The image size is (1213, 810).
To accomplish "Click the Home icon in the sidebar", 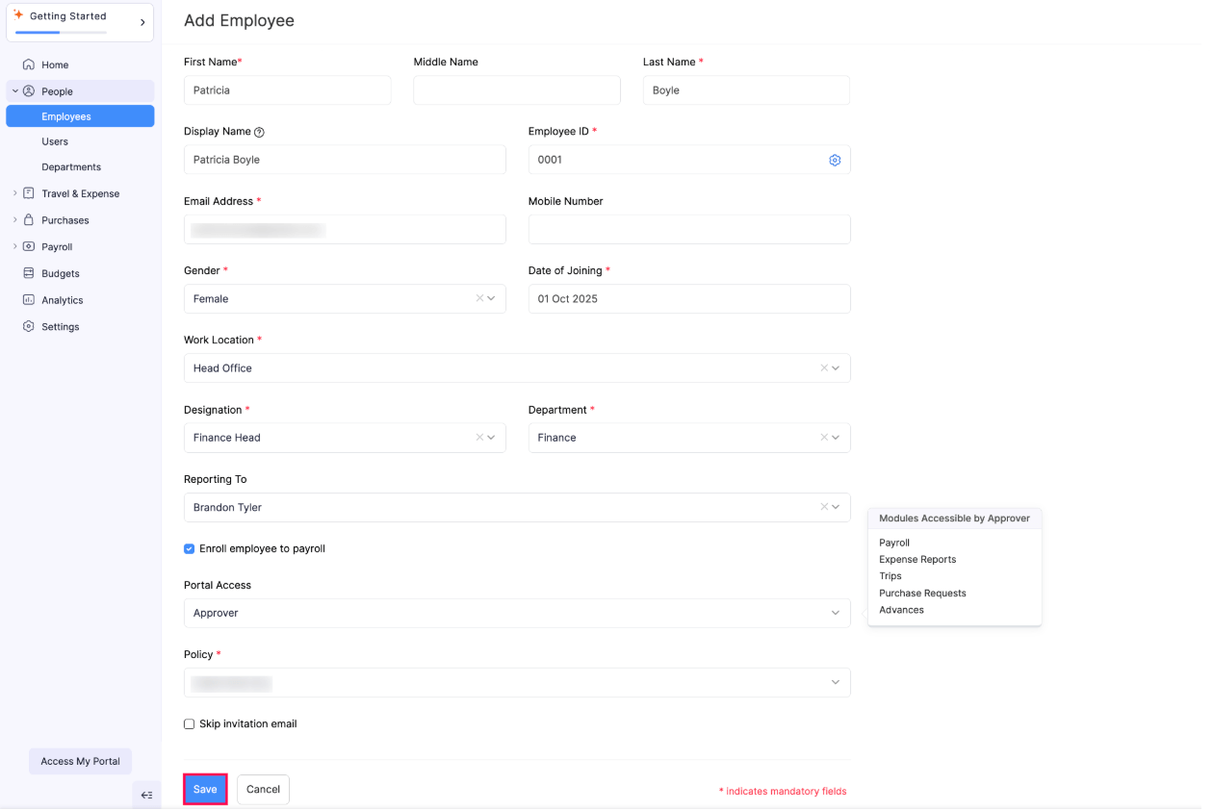I will click(29, 65).
